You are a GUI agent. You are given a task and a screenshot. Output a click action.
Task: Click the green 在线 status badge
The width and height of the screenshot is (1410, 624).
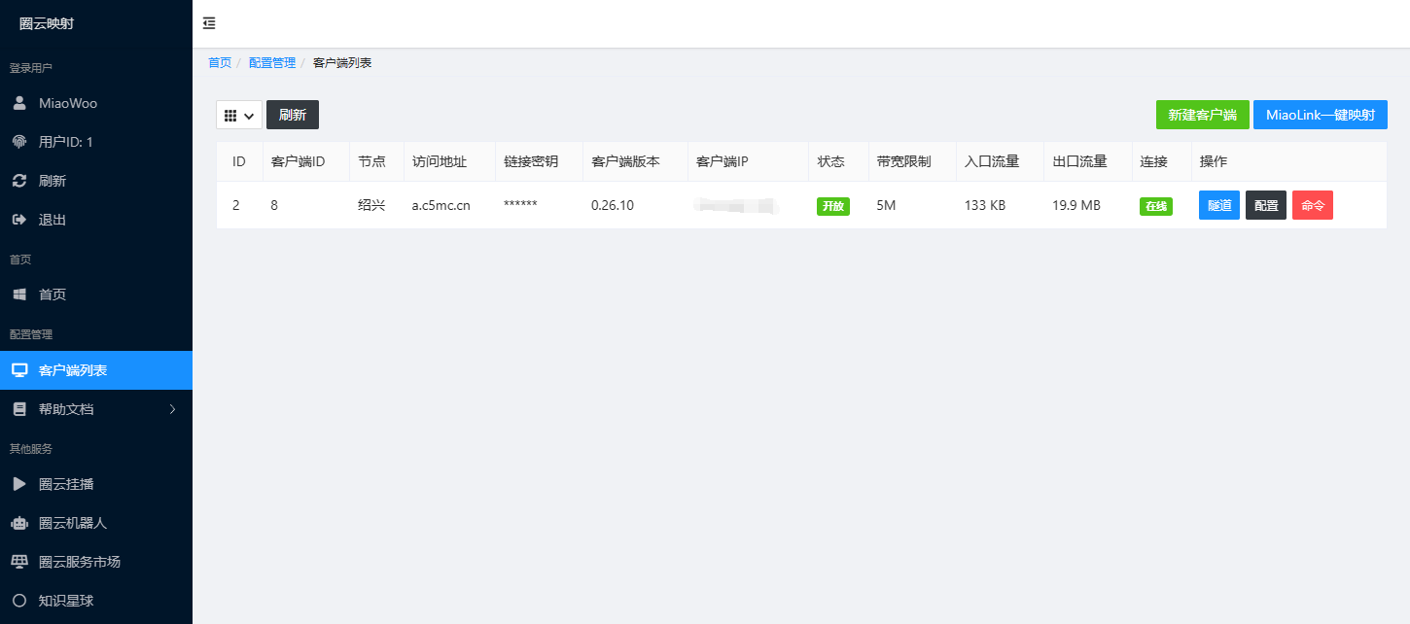[x=1155, y=205]
